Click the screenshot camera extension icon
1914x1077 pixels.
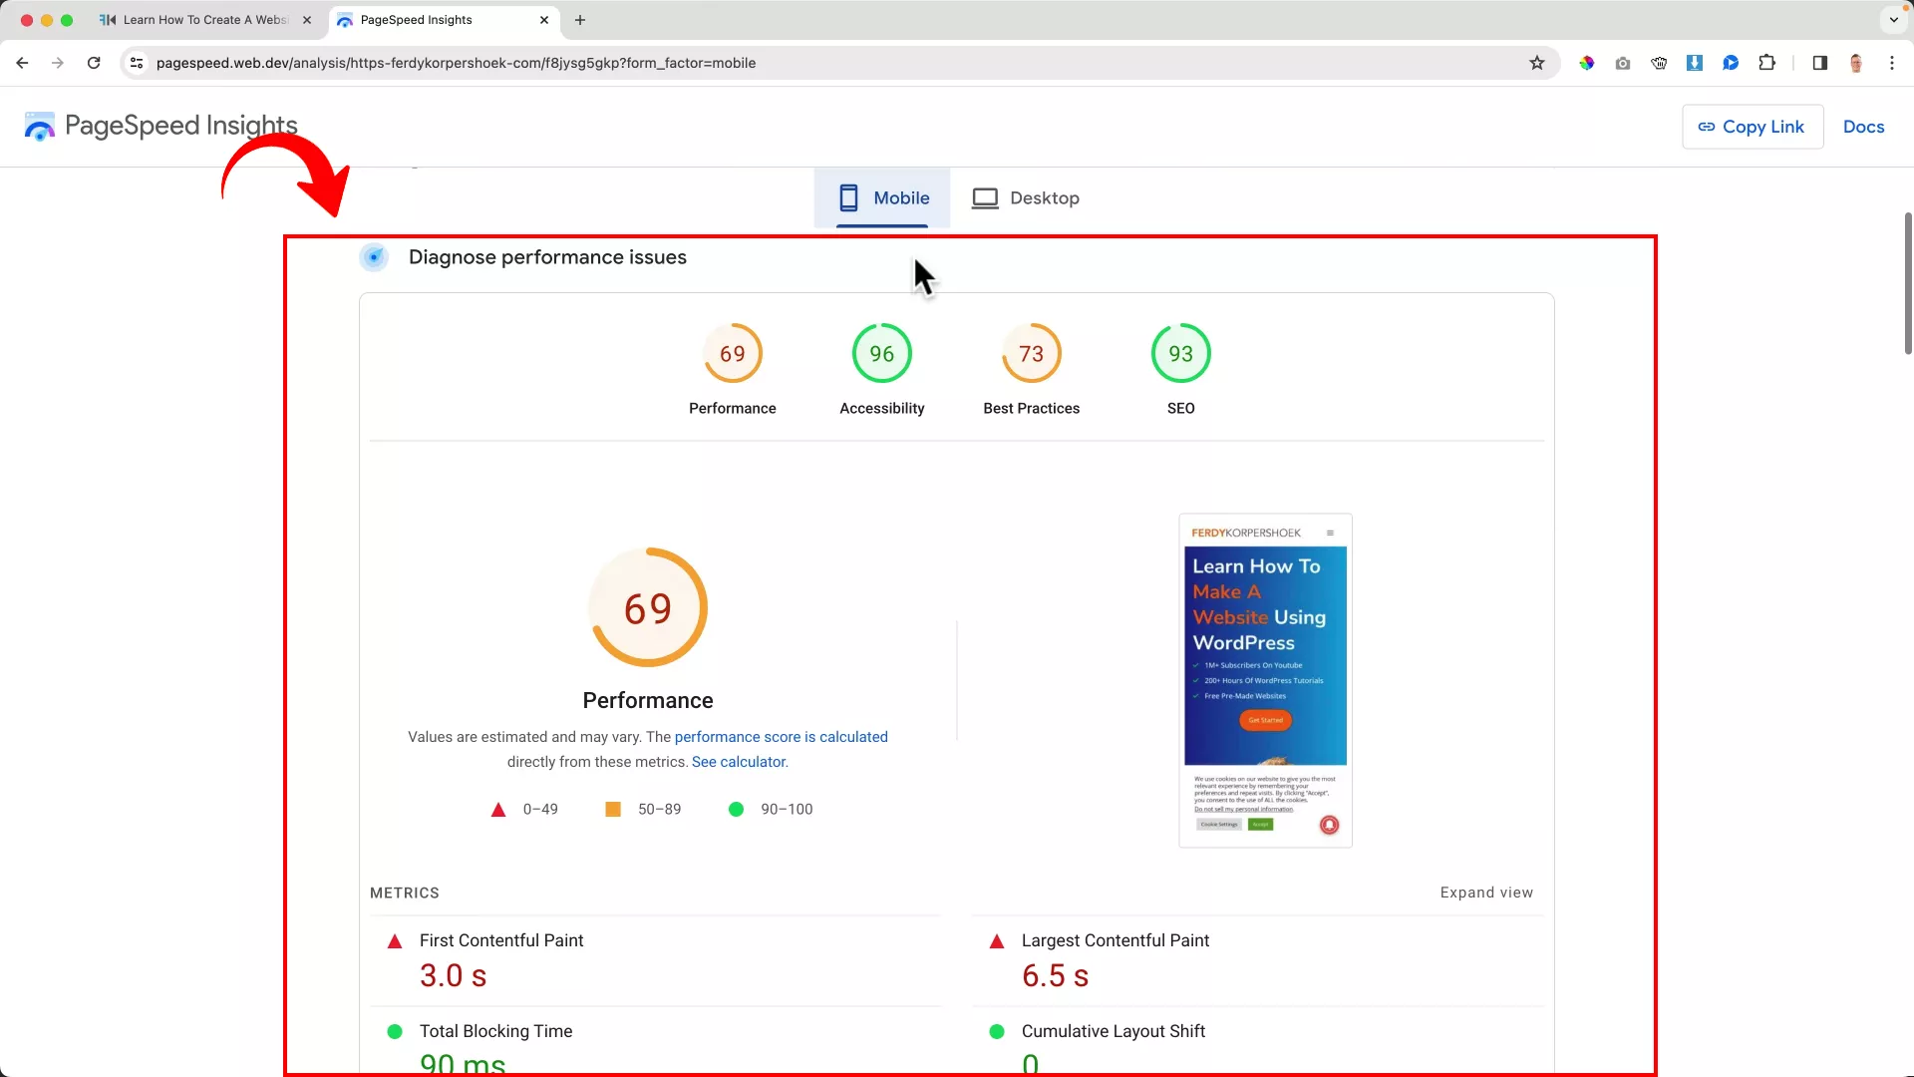tap(1623, 62)
